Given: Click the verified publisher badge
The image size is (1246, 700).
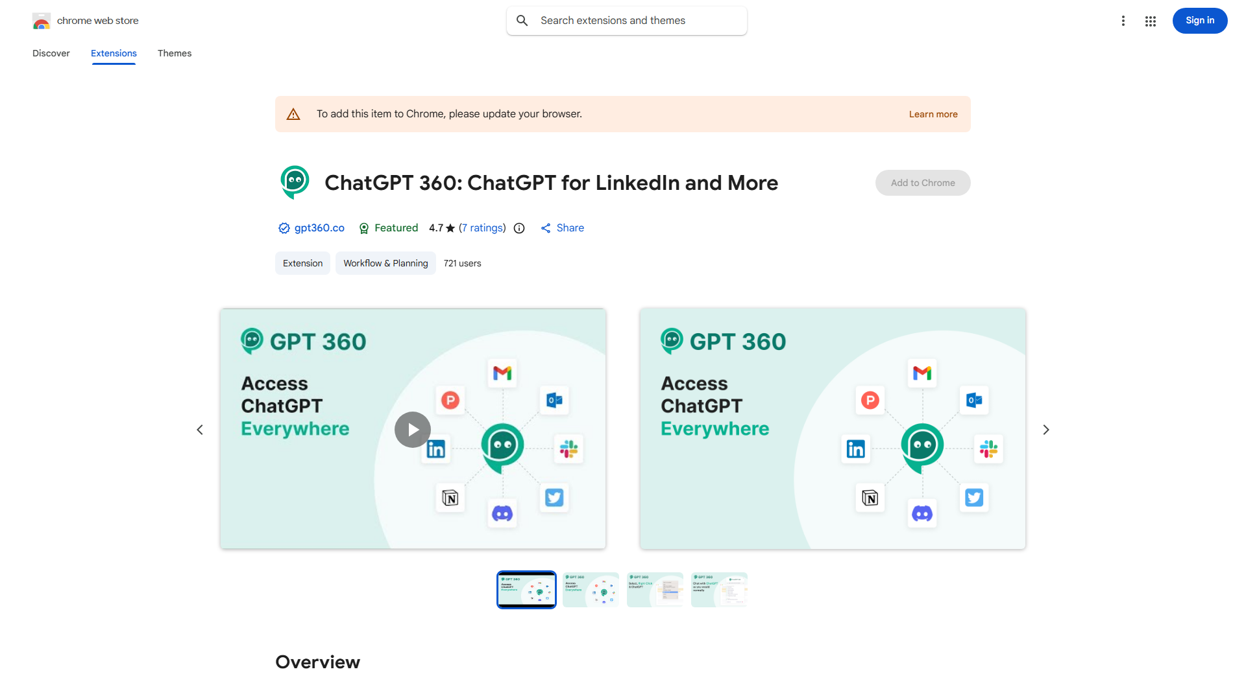Looking at the screenshot, I should point(284,228).
